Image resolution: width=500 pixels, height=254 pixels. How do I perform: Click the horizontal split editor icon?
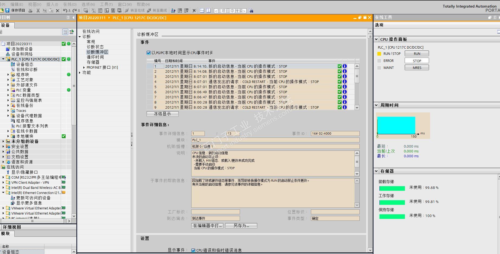202,11
